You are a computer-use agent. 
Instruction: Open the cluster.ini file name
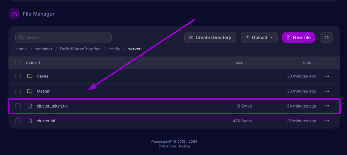point(46,121)
